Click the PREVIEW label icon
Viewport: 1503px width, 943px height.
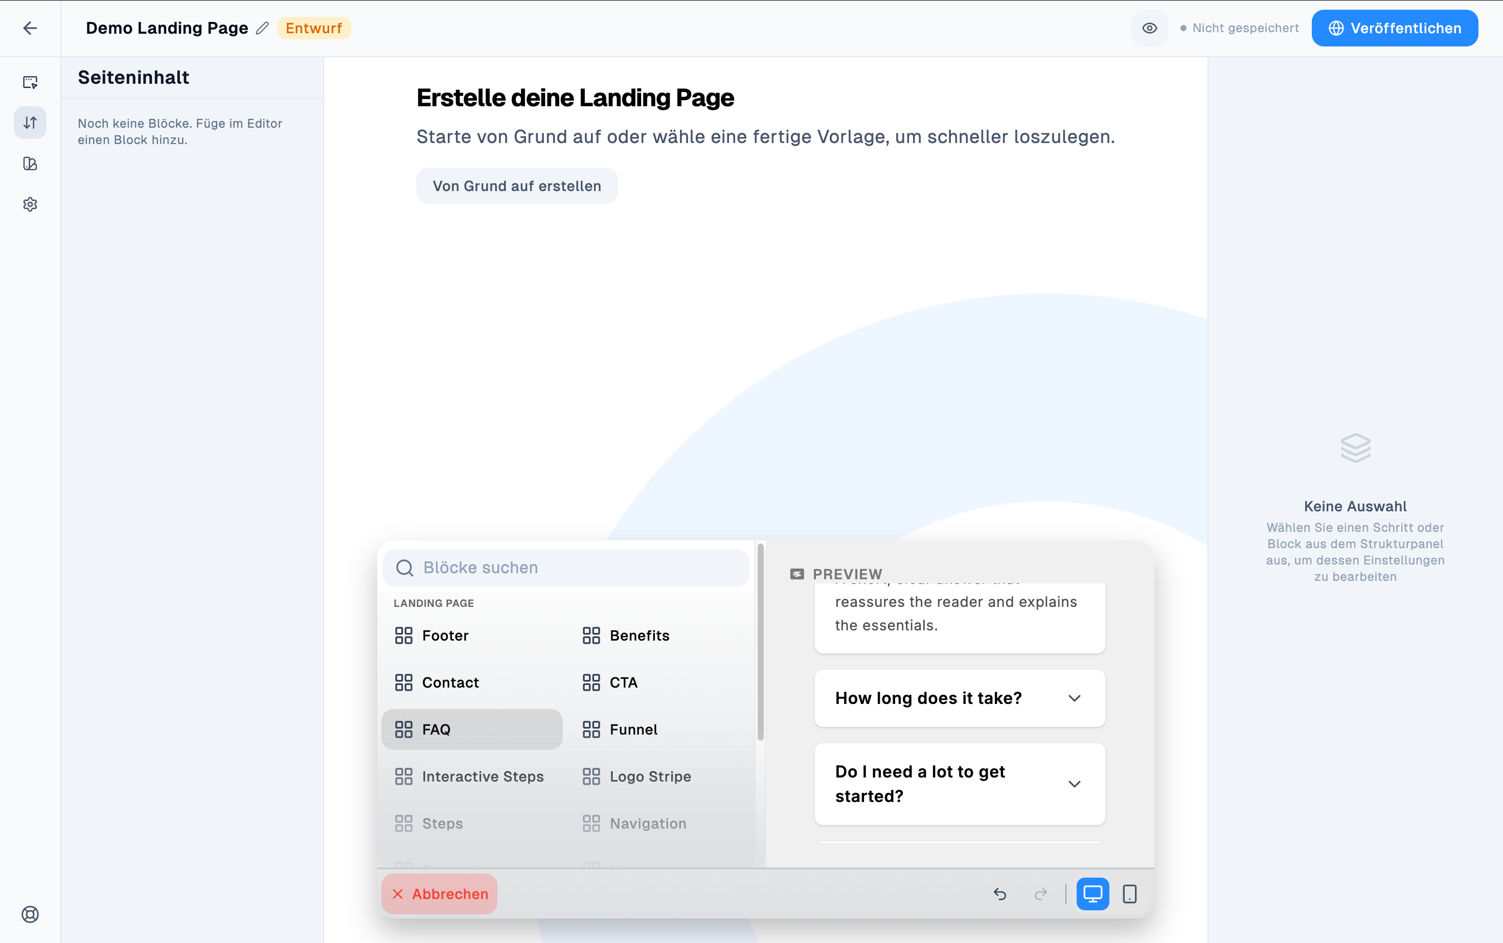click(797, 574)
